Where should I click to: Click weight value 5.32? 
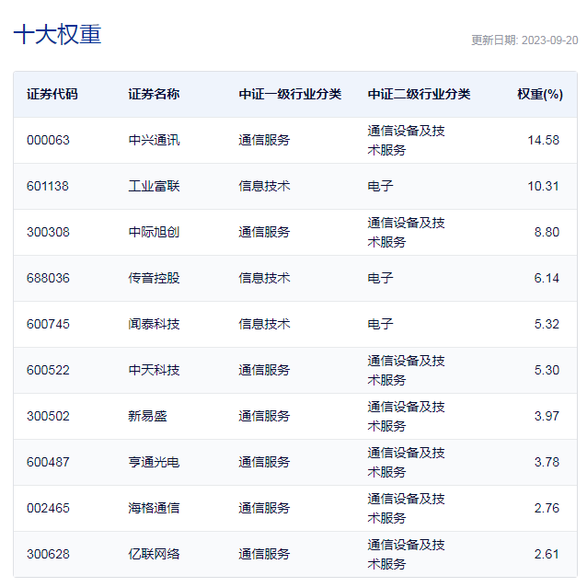point(547,324)
